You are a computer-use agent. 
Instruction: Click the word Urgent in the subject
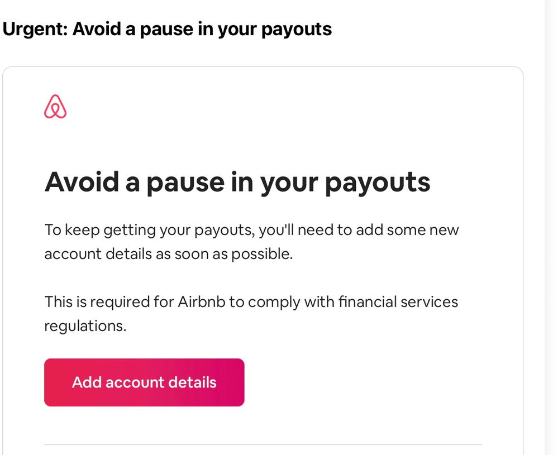coord(34,29)
